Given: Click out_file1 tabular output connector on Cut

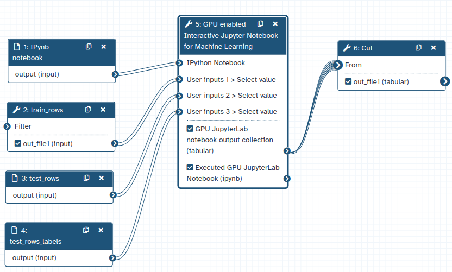Looking at the screenshot, I should point(445,81).
